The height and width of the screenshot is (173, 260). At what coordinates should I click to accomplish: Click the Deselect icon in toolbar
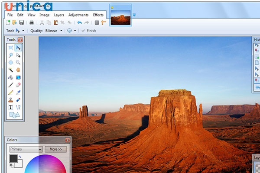69,22
